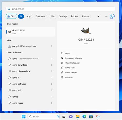This screenshot has width=122, height=120.
Task: Click search icon beside 'gimp download'
Action: pyautogui.click(x=10, y=65)
